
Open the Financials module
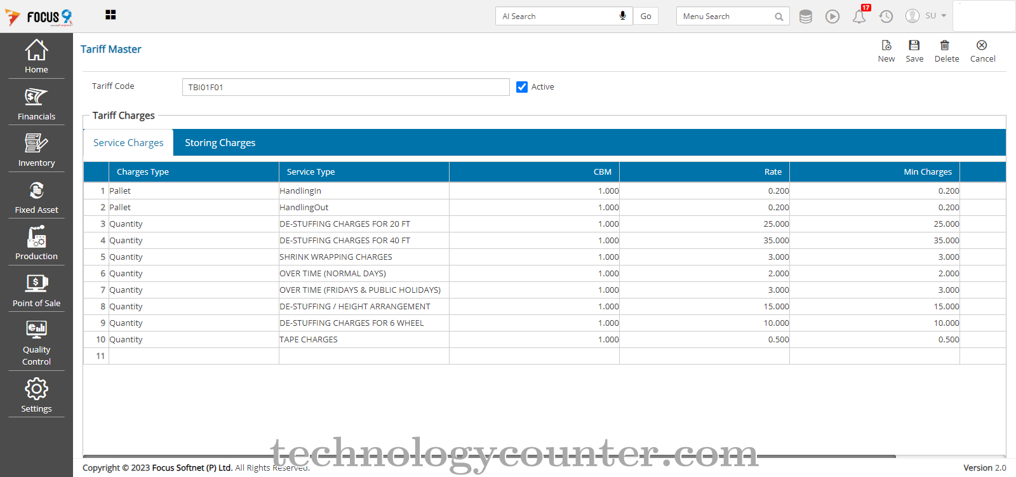click(36, 103)
